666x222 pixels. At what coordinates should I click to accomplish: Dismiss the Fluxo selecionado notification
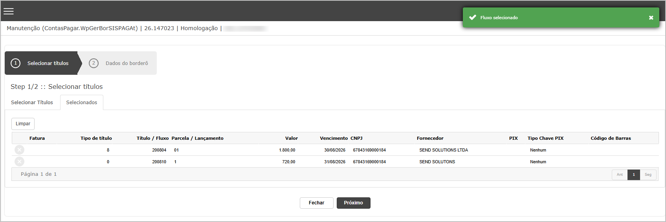click(651, 18)
